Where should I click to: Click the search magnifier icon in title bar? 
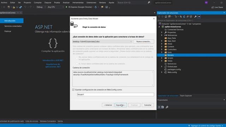[x=149, y=2]
